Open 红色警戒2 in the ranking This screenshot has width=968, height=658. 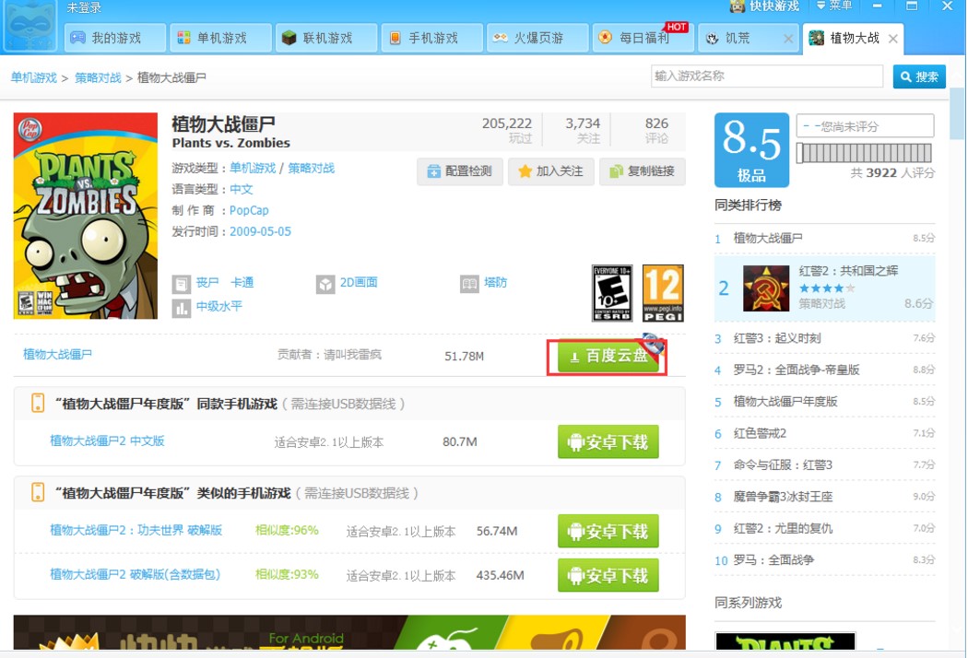point(760,434)
